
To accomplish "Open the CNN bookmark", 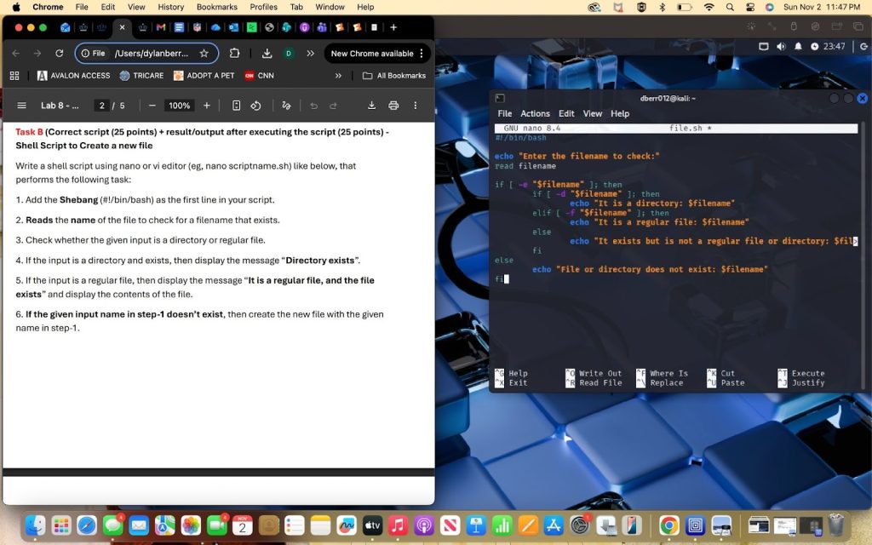I will pyautogui.click(x=259, y=76).
